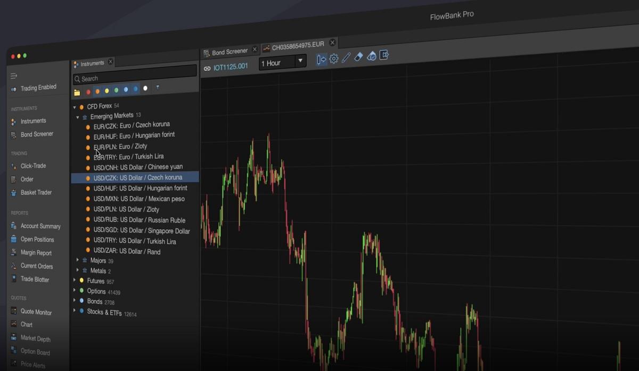Toggle the chart scroll-to-end arrow button
639x371 pixels.
coord(321,60)
